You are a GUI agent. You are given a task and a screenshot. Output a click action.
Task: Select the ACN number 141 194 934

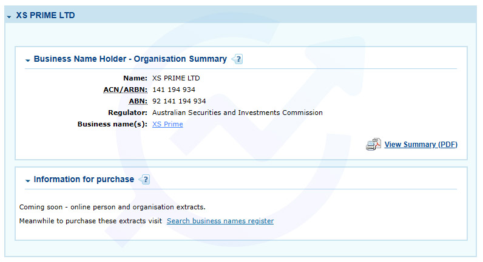click(174, 90)
